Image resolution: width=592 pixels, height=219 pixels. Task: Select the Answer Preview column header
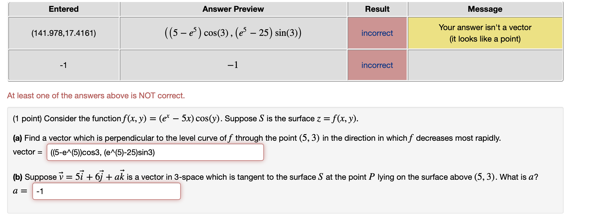click(233, 9)
